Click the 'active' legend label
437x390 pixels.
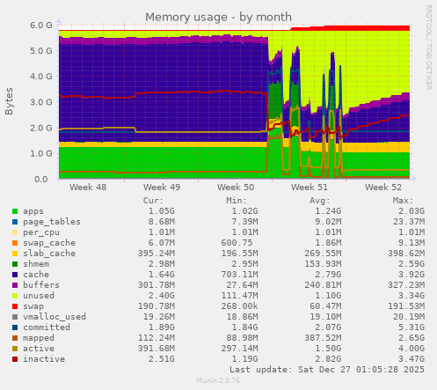(39, 349)
